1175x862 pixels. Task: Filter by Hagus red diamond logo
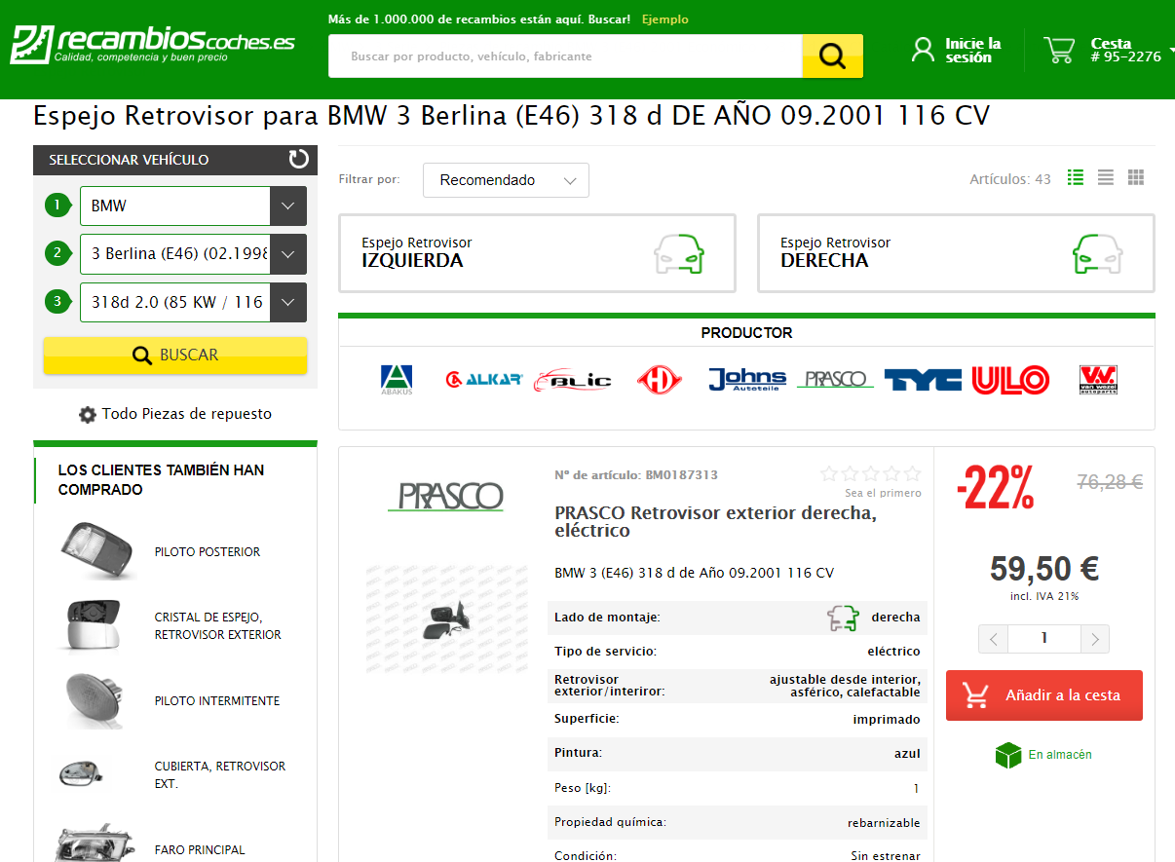coord(660,379)
